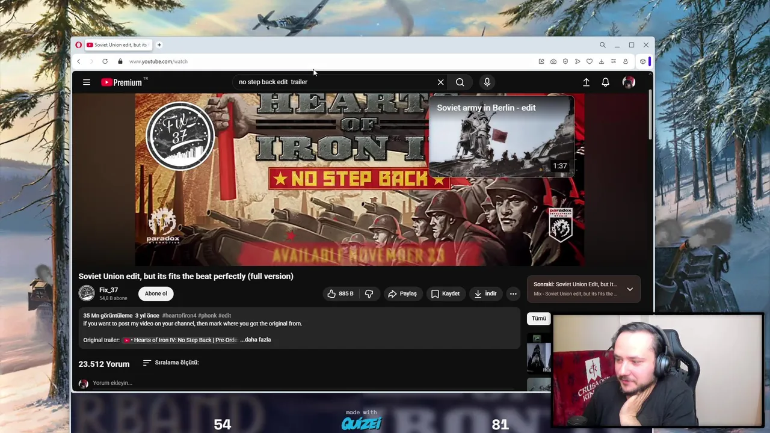Open the Sıralama ölçütü sort dropdown

pyautogui.click(x=171, y=363)
